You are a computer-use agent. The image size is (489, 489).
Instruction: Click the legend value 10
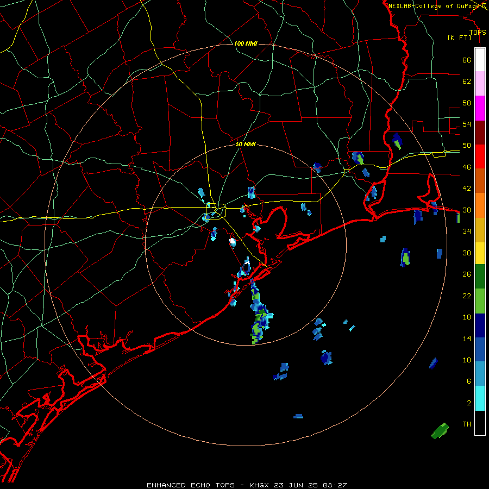click(467, 360)
